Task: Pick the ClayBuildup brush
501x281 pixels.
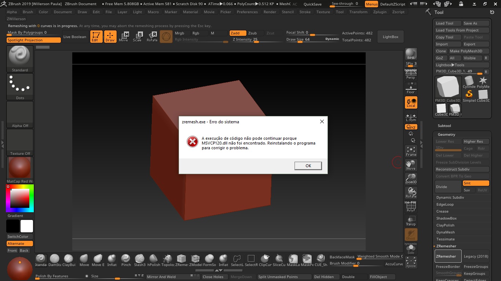Action: click(x=69, y=260)
